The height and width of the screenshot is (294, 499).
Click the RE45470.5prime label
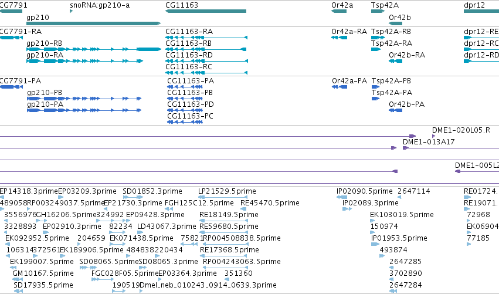pyautogui.click(x=270, y=203)
